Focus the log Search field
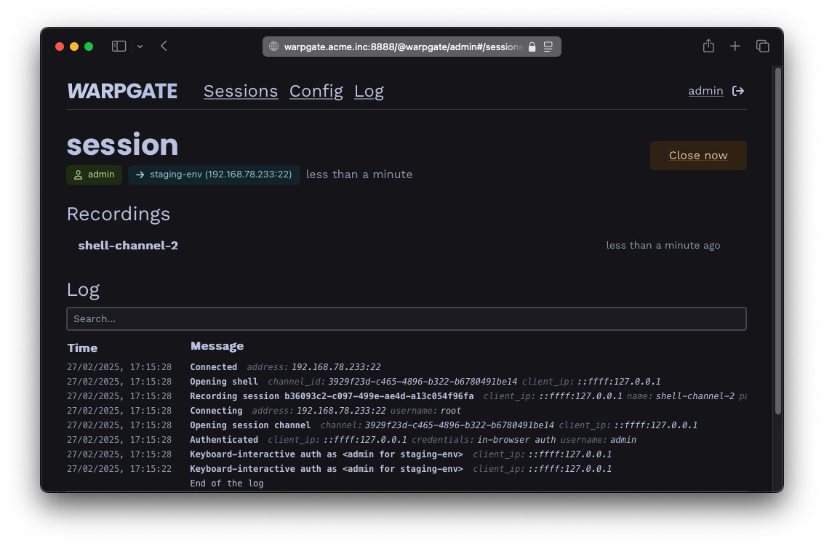The height and width of the screenshot is (546, 824). tap(406, 318)
